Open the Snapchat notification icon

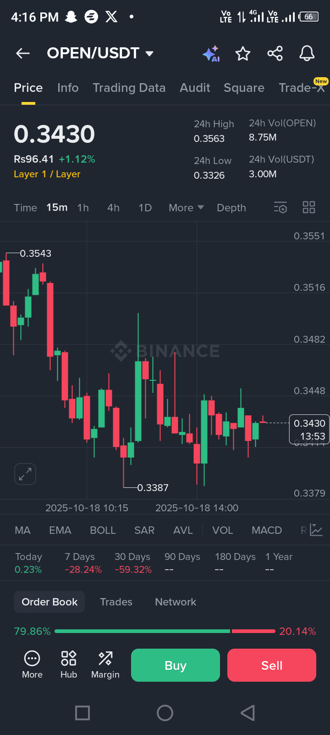[x=71, y=17]
